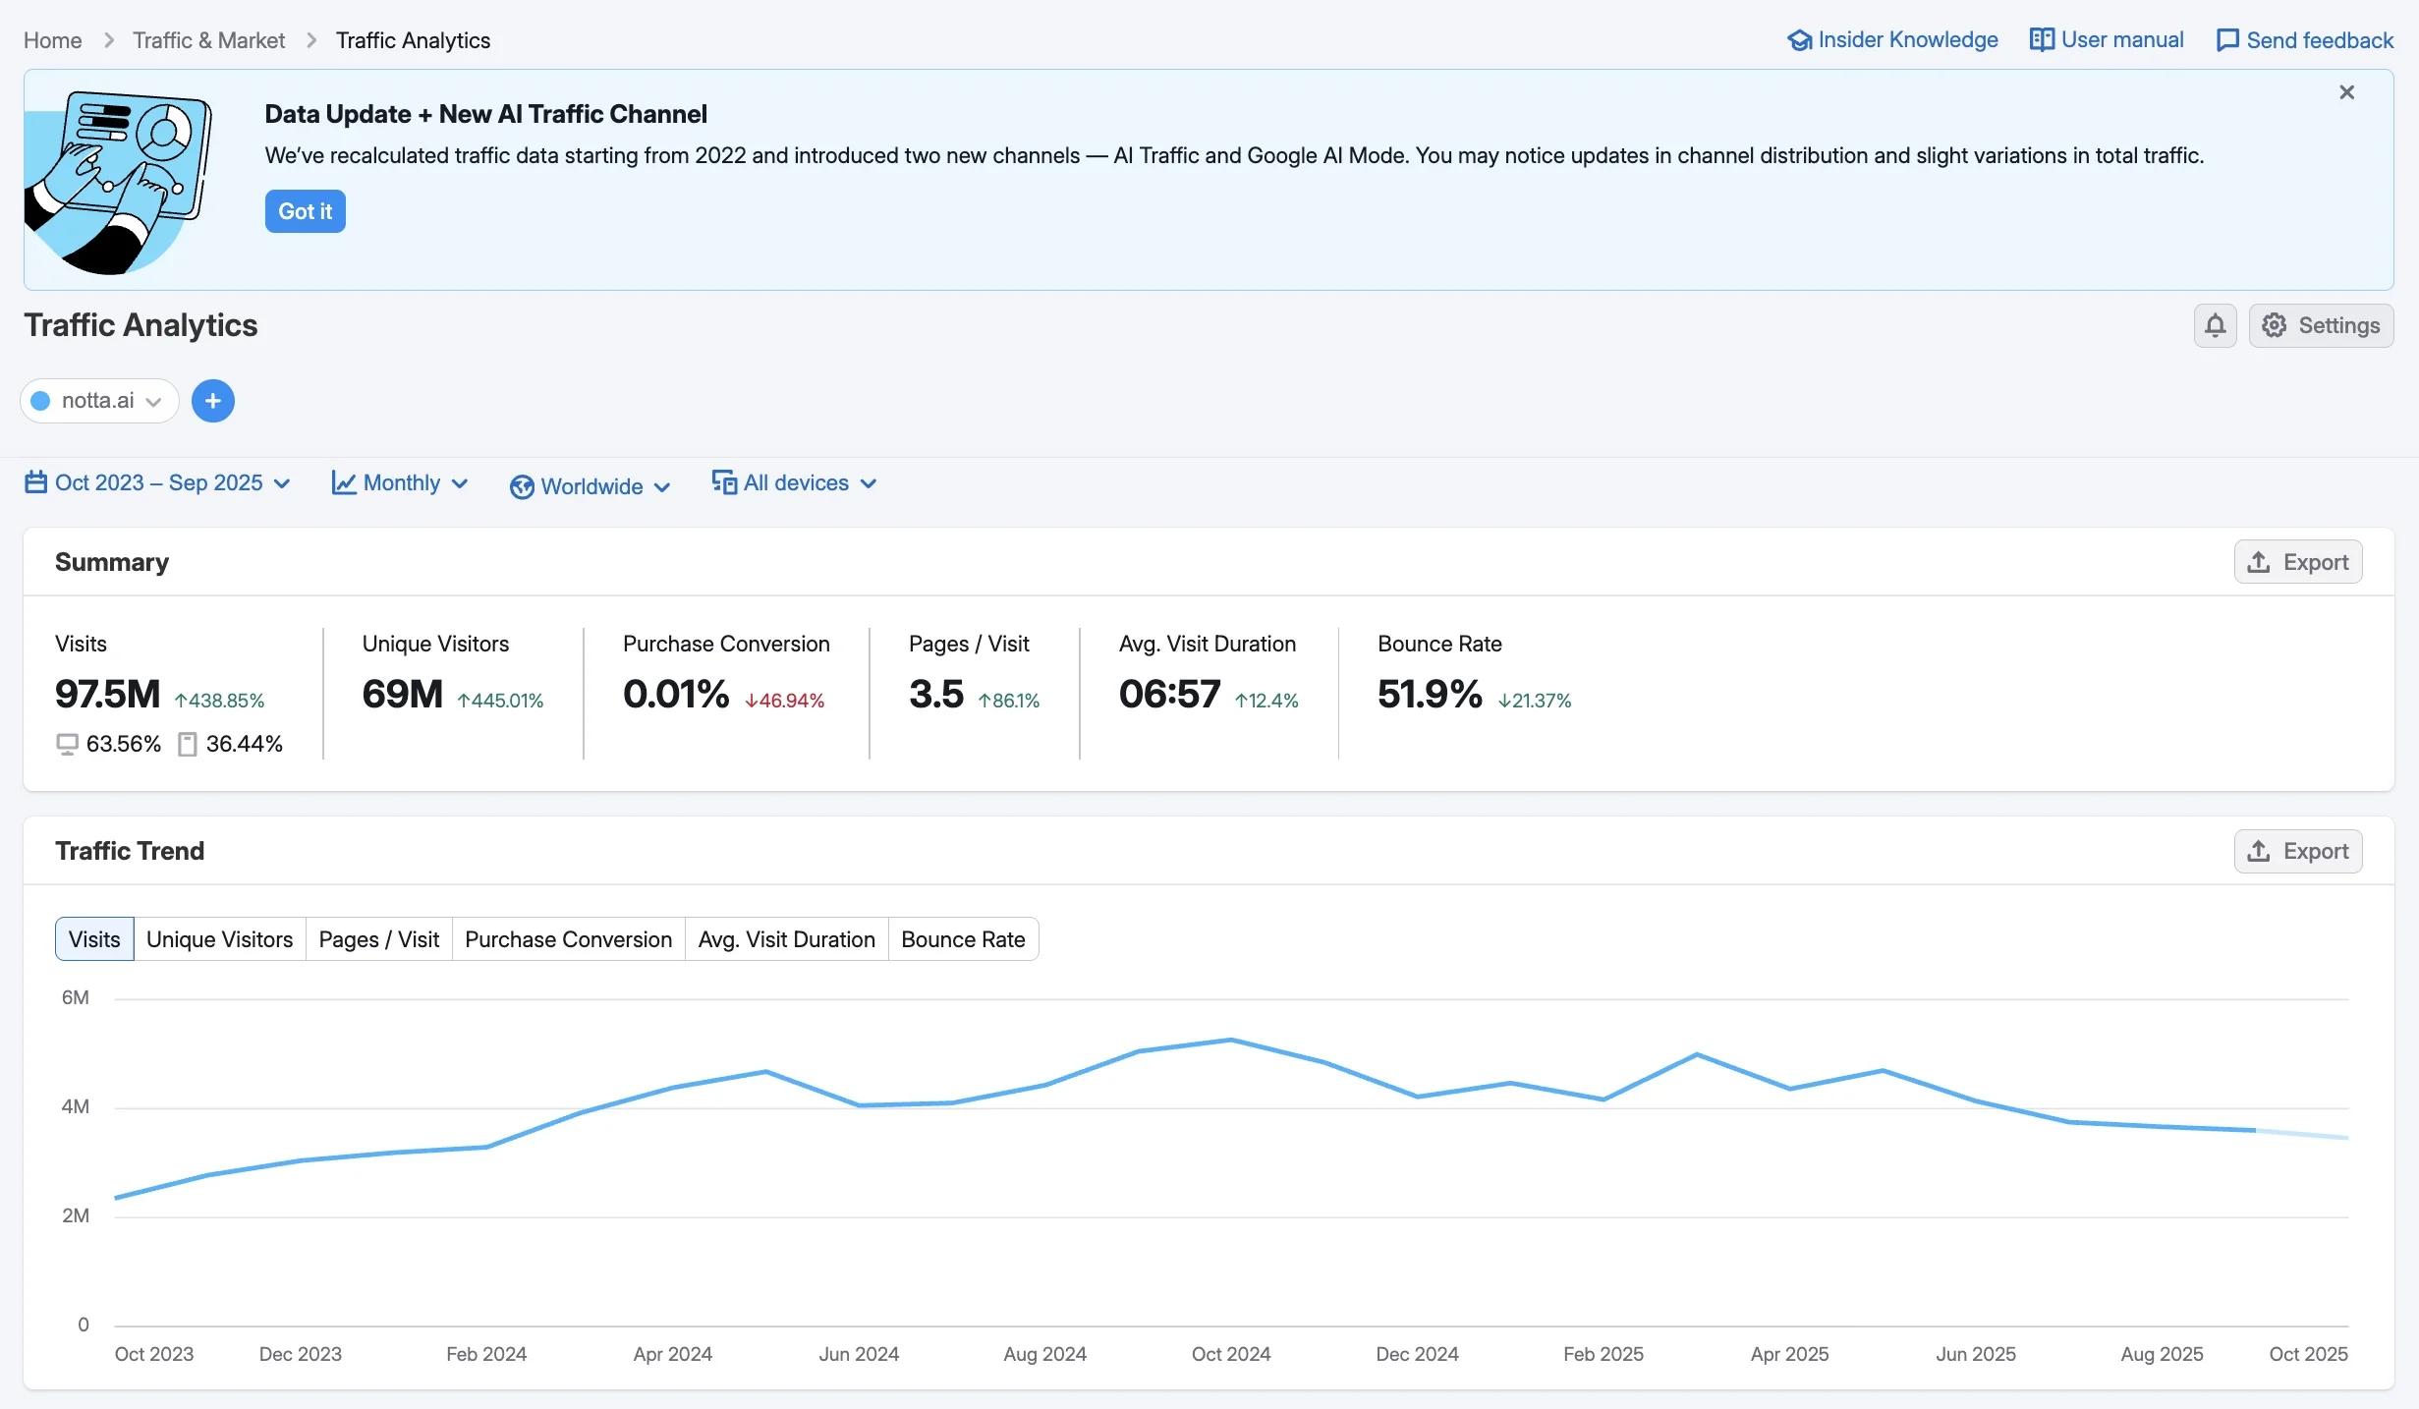Close the Data Update announcement banner

[2347, 91]
